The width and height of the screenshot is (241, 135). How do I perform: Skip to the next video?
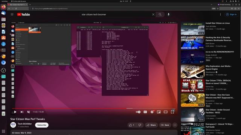[x=22, y=112]
